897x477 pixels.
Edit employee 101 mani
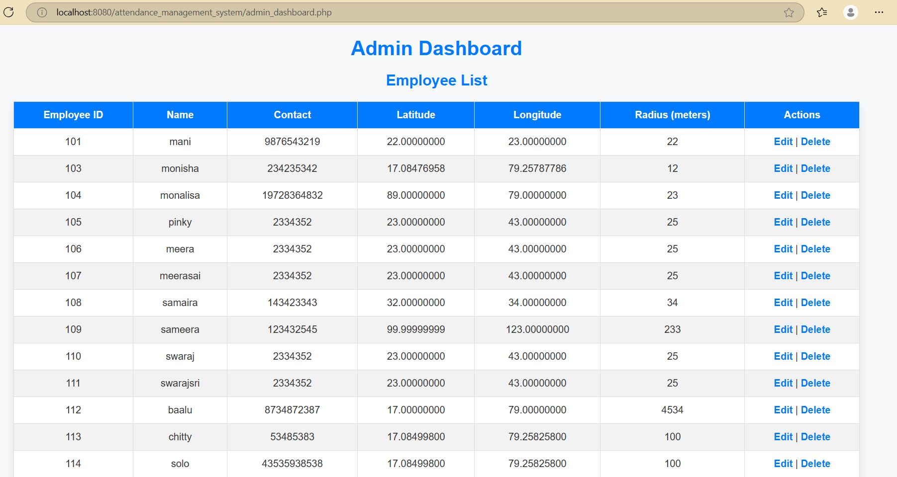[783, 142]
